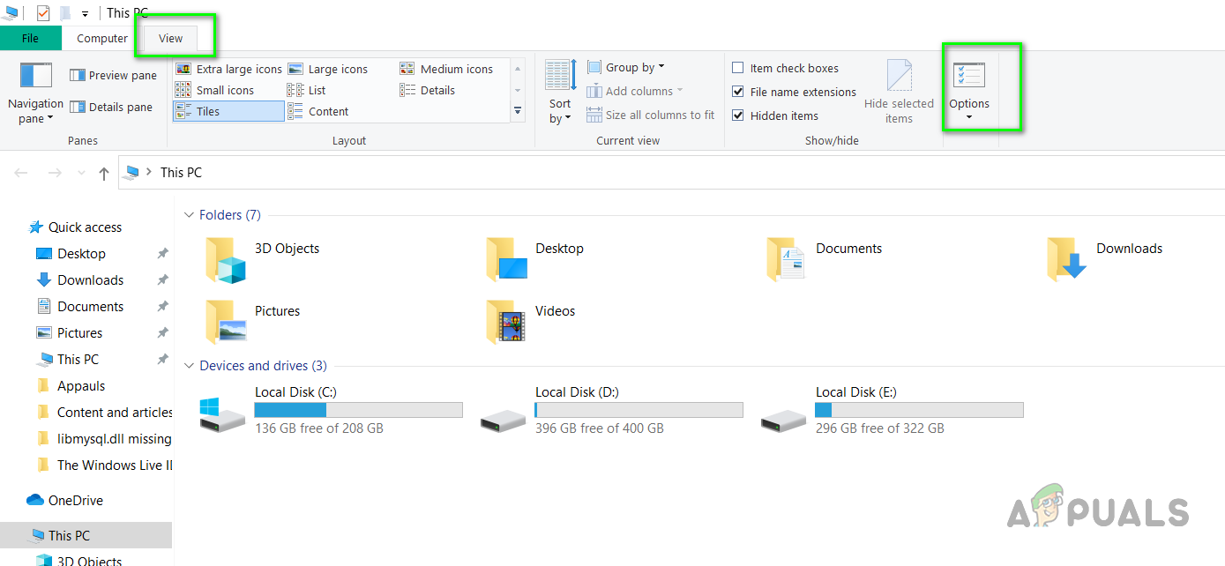Go up one folder level

(x=104, y=174)
